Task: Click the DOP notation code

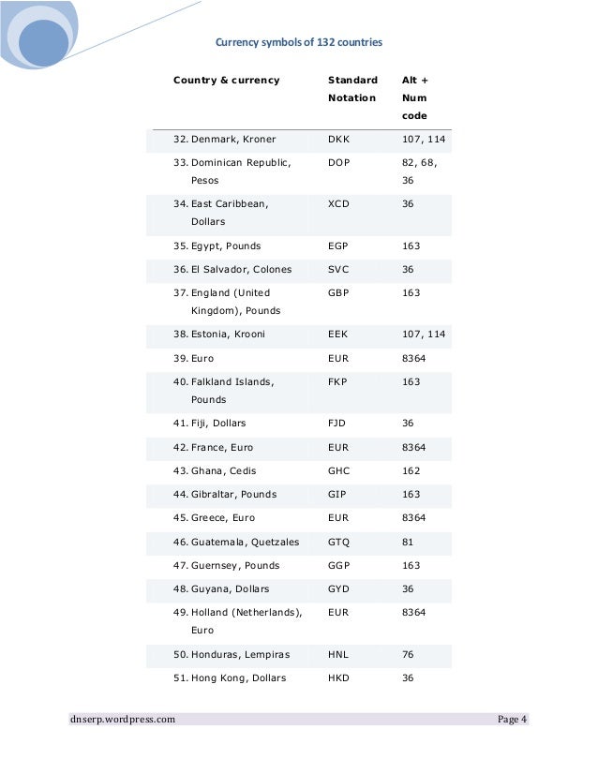Action: [x=339, y=162]
